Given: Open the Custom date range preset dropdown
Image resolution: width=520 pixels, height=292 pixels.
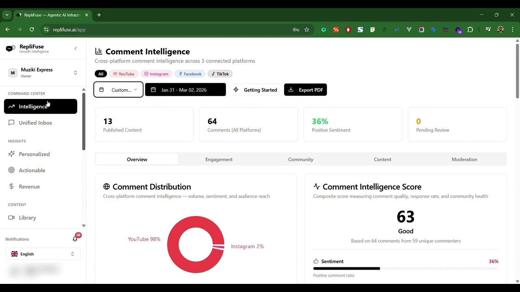Looking at the screenshot, I should pos(118,90).
